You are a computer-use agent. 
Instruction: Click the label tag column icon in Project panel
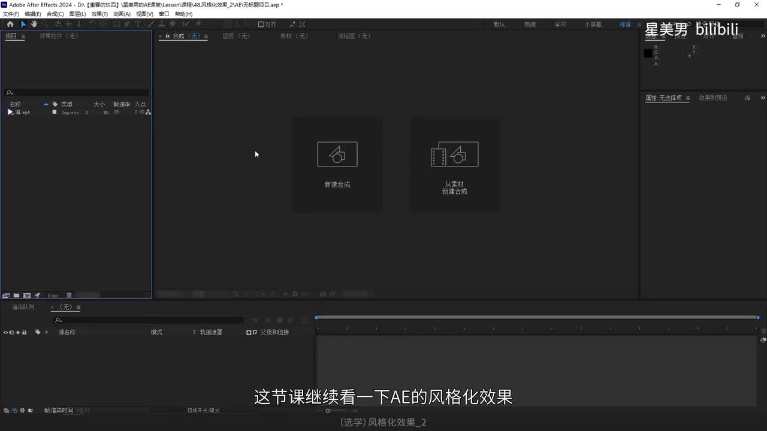[55, 104]
